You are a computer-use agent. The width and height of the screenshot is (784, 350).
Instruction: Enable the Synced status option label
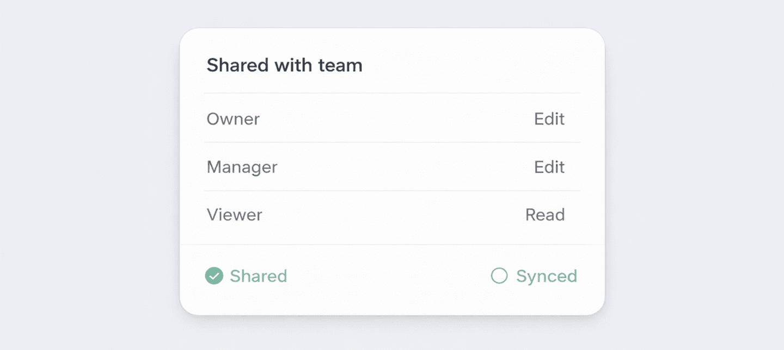546,276
